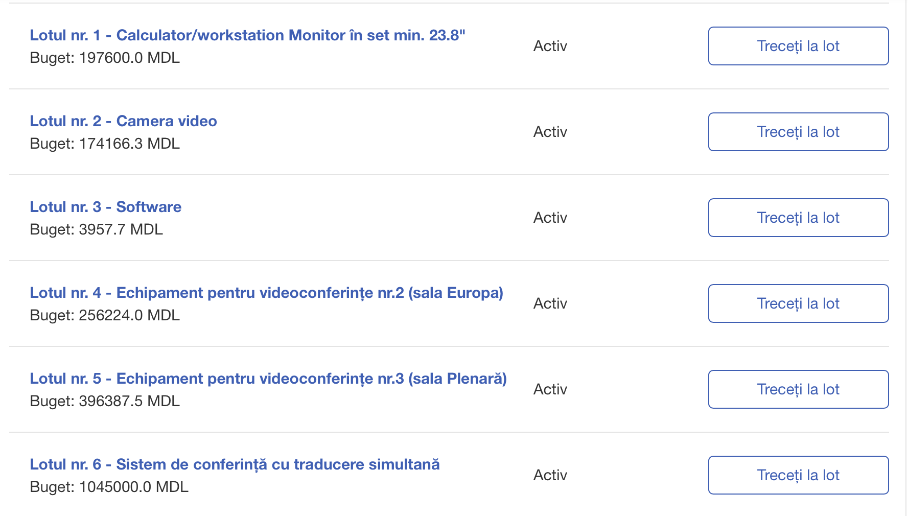Click the Activ status of Camera video lot
This screenshot has width=908, height=516.
coord(550,132)
